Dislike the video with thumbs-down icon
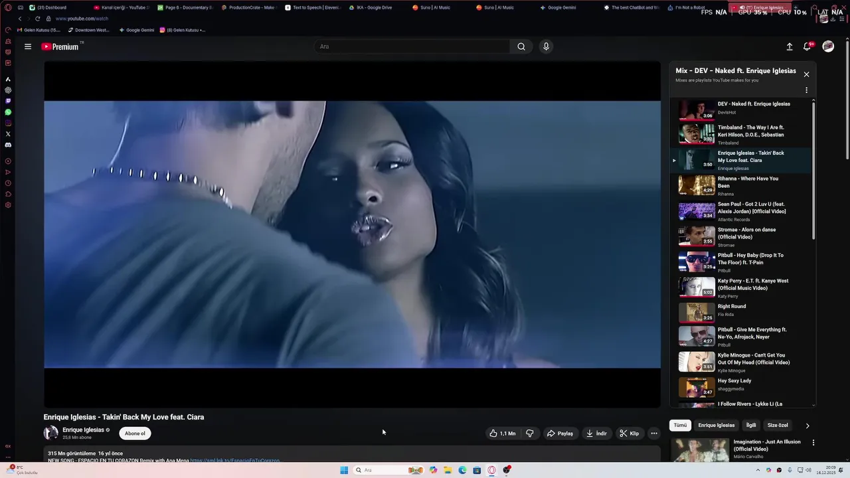 [x=530, y=434]
